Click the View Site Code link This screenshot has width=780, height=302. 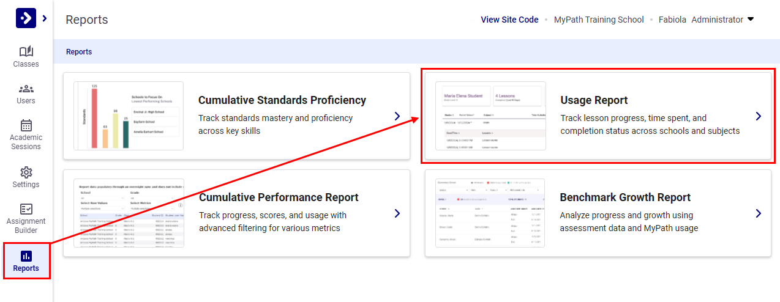pos(509,20)
